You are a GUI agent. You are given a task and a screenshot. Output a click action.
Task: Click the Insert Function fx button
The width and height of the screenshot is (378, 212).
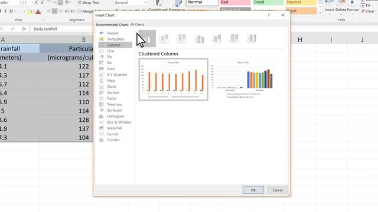point(24,29)
